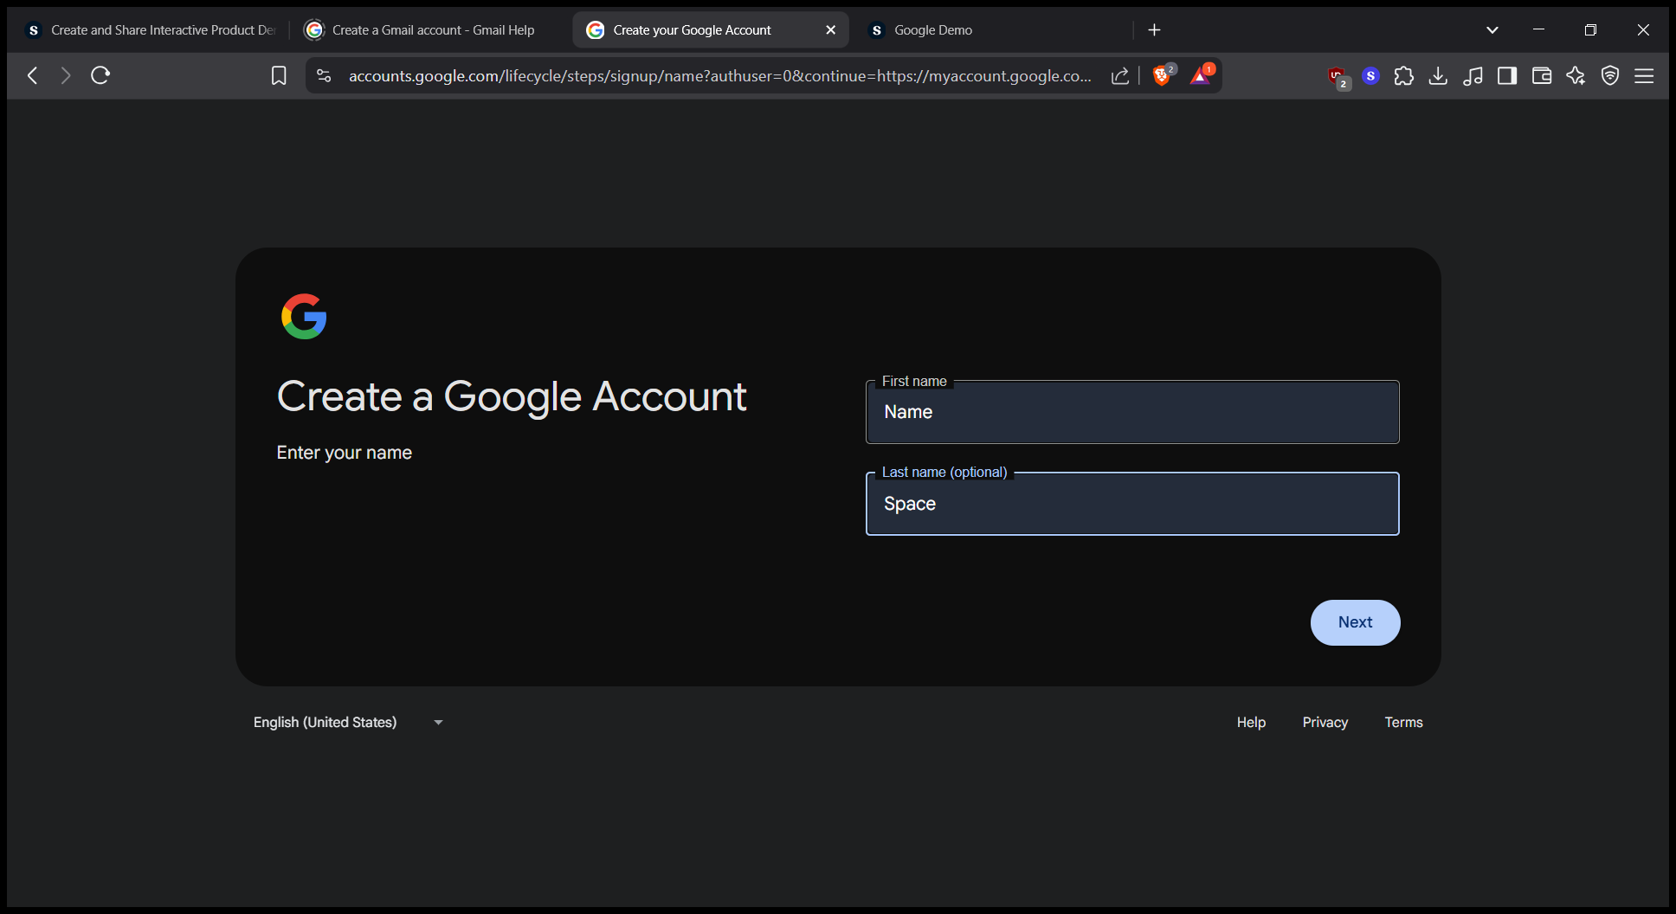Viewport: 1676px width, 914px height.
Task: Click the Next button
Action: (1355, 622)
